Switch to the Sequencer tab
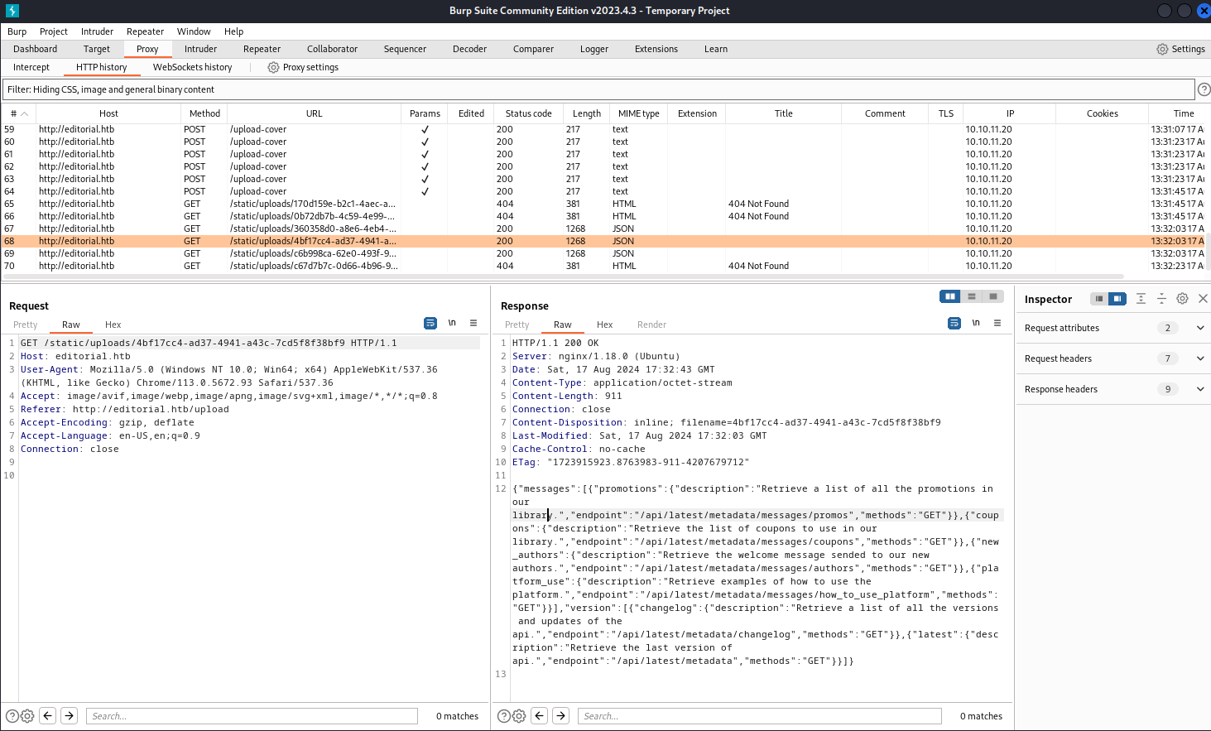The height and width of the screenshot is (731, 1211). [x=405, y=49]
